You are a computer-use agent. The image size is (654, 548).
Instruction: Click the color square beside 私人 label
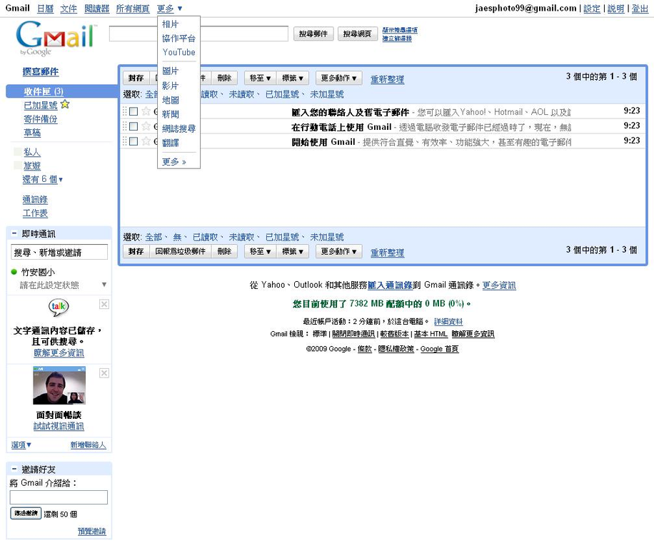coord(18,152)
